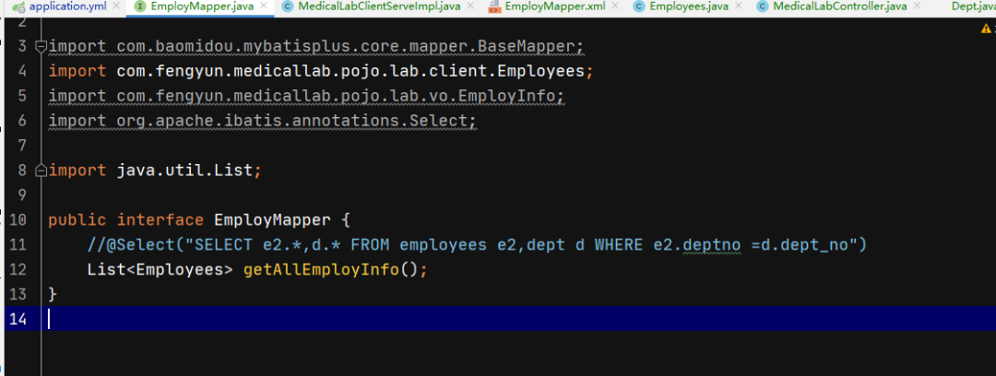The height and width of the screenshot is (376, 996).
Task: Click the application.yml file type icon
Action: 19,7
